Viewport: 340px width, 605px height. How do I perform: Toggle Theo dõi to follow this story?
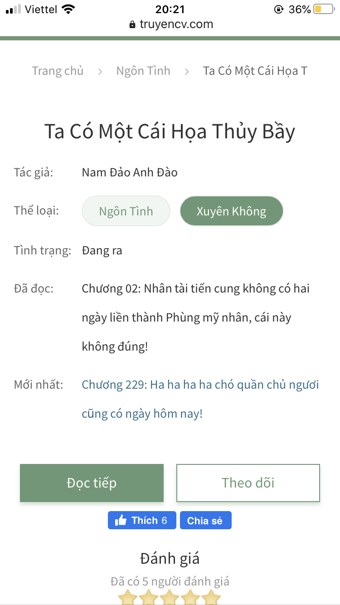[x=248, y=483]
